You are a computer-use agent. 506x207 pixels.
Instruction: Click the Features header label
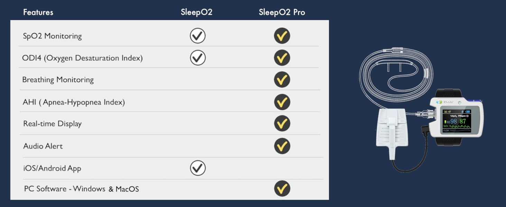pyautogui.click(x=38, y=12)
